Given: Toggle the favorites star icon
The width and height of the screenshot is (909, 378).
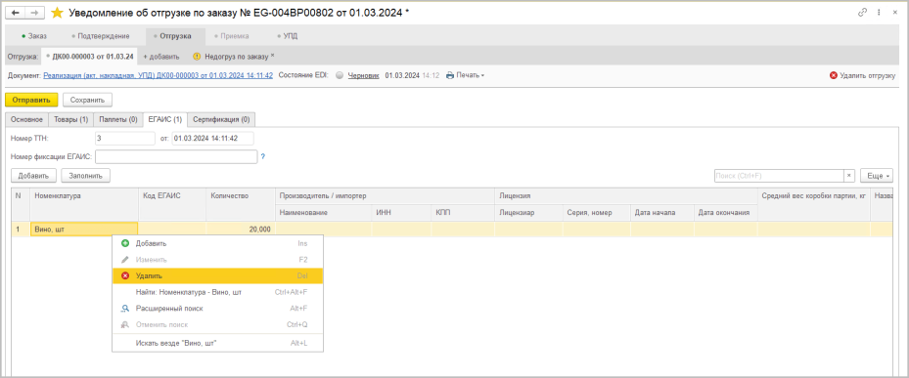Looking at the screenshot, I should (x=57, y=13).
